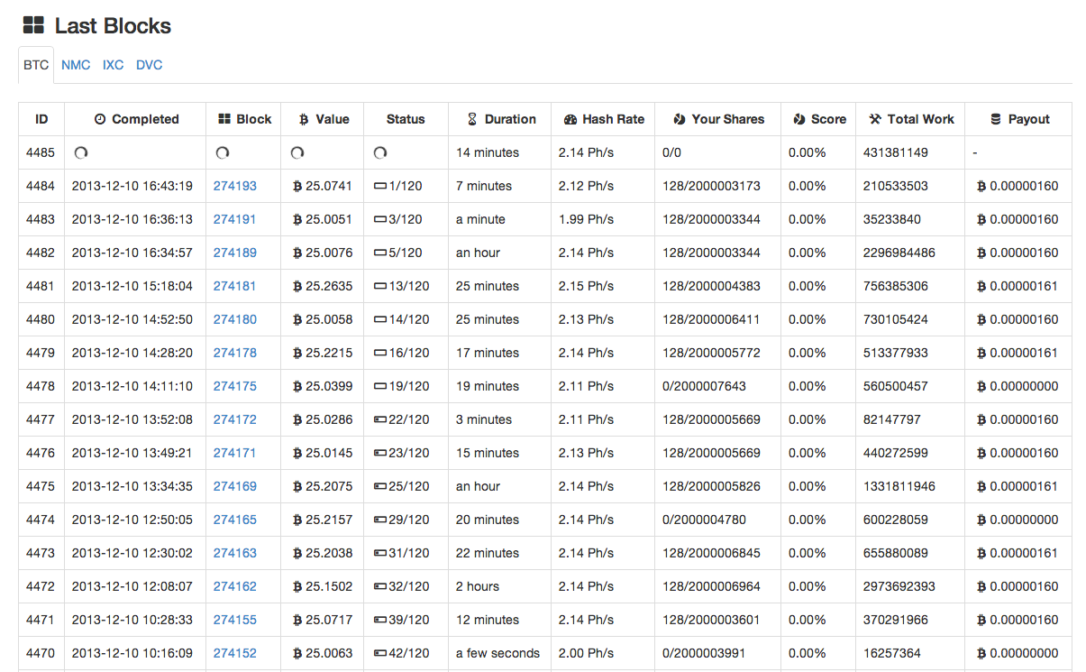Click the hourglass icon in Duration header
This screenshot has width=1086, height=672.
tap(472, 119)
